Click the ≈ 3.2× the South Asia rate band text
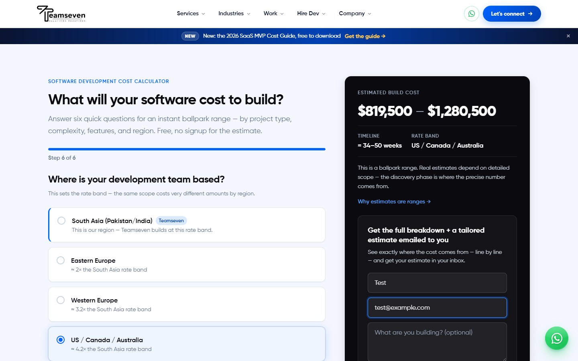The height and width of the screenshot is (361, 578). 111,309
